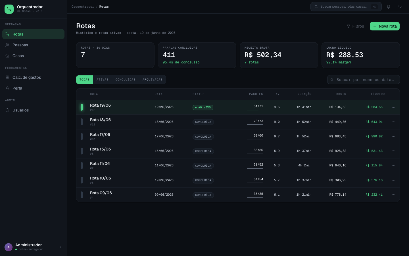This screenshot has height=256, width=409.
Task: Select the Rota 10/06 row name
Action: (101, 178)
